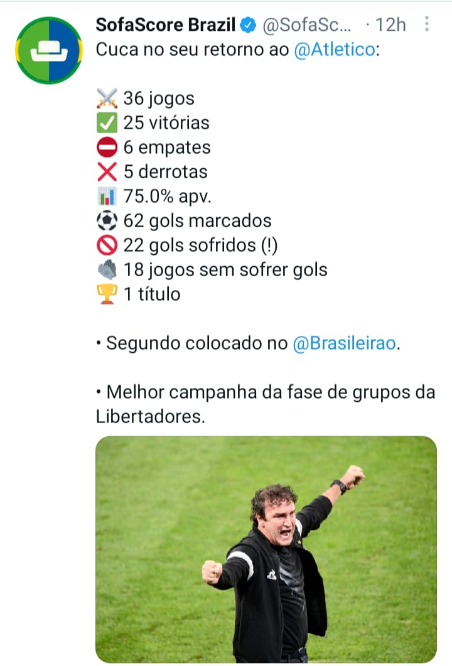Open the @SofaSc... handle link
This screenshot has width=452, height=666.
pos(308,25)
